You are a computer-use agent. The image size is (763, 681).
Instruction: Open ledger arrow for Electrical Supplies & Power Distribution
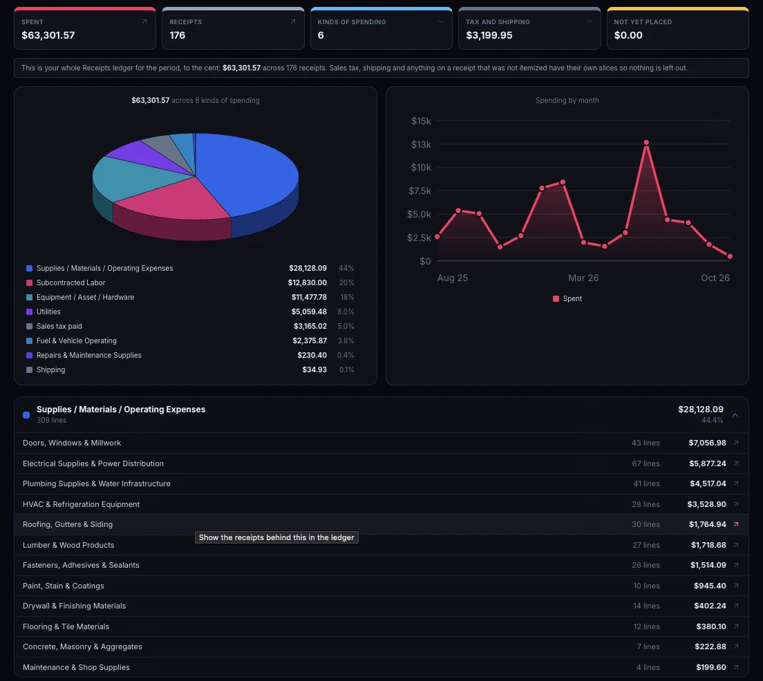click(736, 463)
